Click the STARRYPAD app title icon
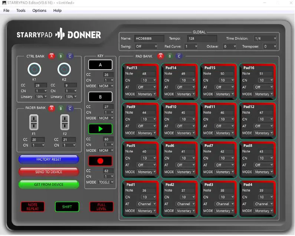295x236 pixels. tap(4, 3)
